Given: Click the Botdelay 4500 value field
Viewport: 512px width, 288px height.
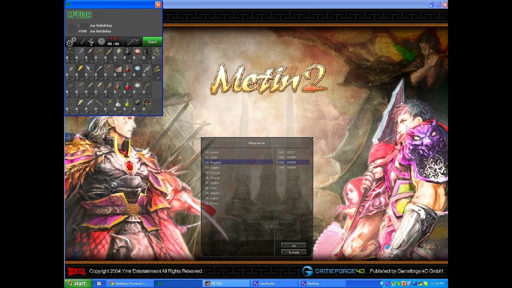Looking at the screenshot, I should click(x=82, y=31).
